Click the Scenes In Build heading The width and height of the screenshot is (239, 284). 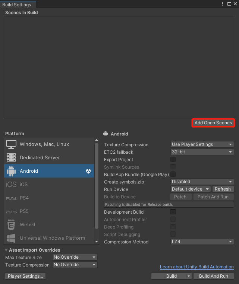tap(22, 13)
